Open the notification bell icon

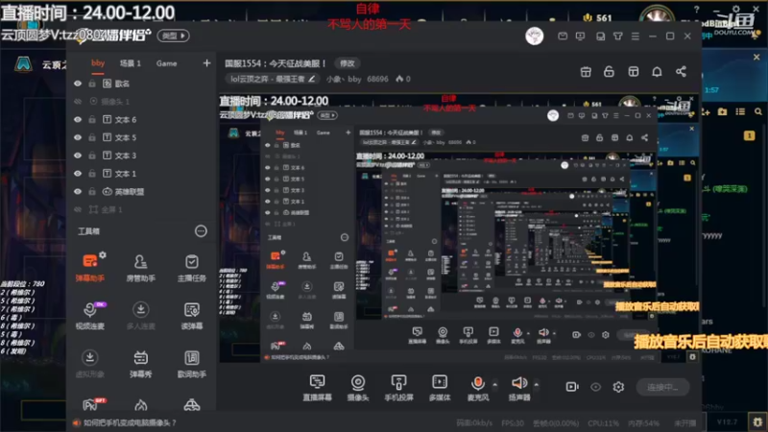pos(657,71)
